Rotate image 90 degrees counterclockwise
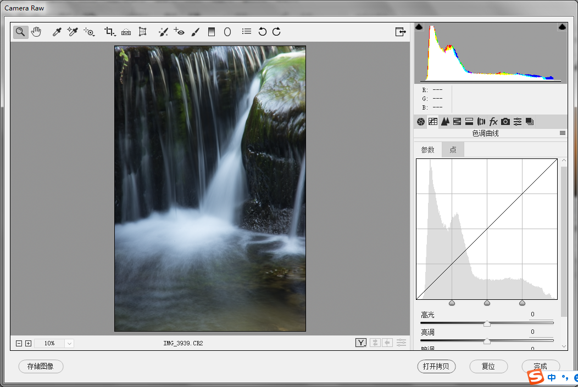 coord(262,32)
